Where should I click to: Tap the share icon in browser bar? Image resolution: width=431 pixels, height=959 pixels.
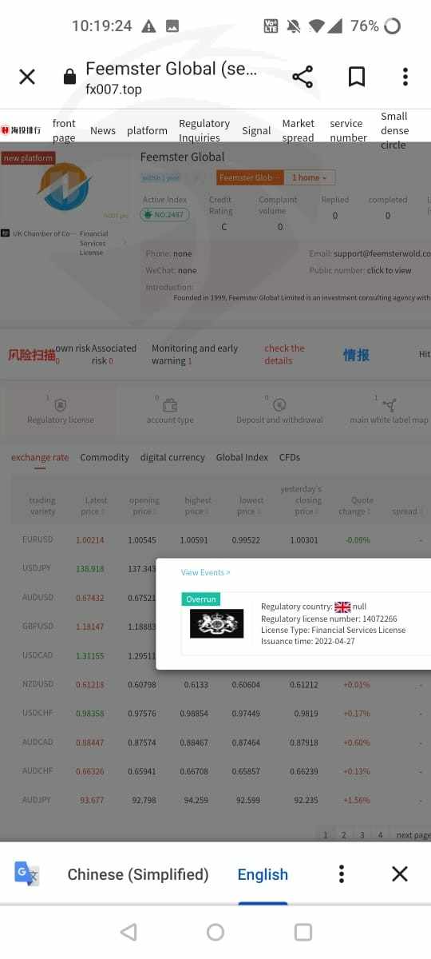[302, 77]
